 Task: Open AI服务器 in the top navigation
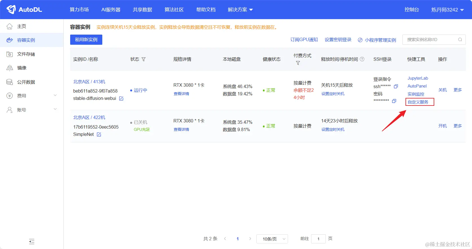(x=111, y=10)
